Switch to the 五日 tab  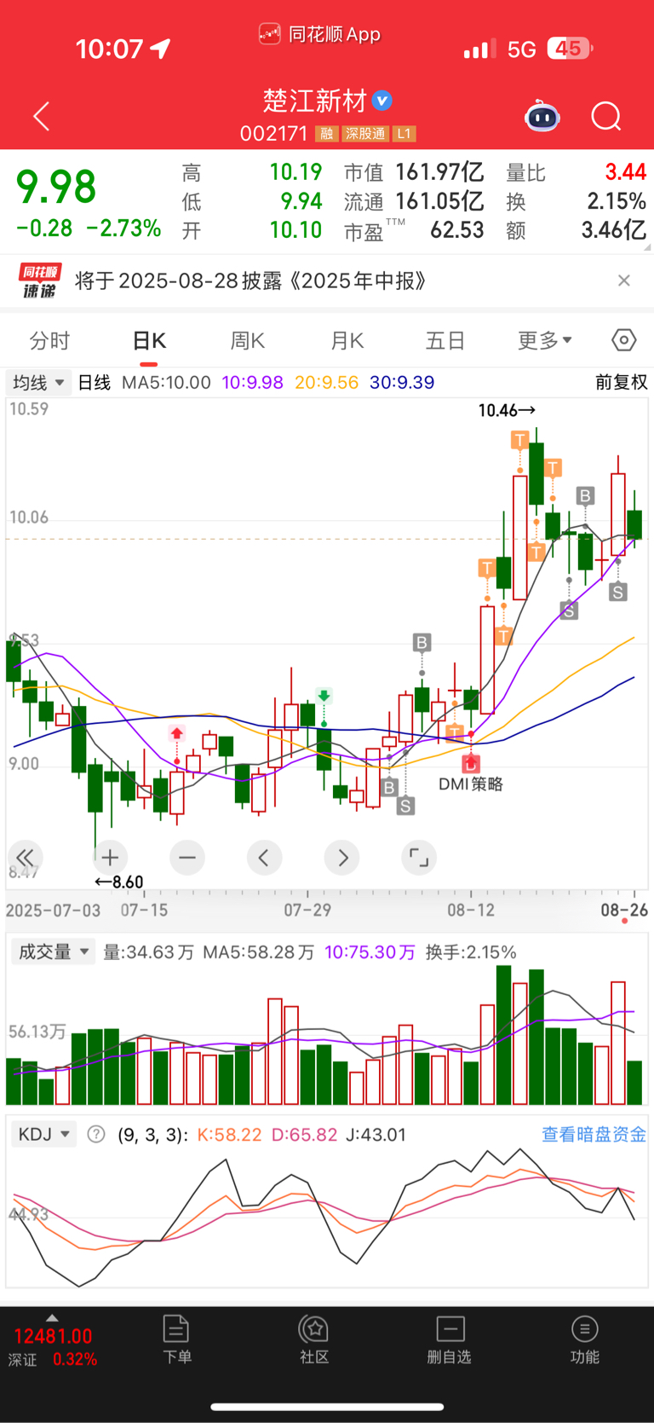point(445,340)
